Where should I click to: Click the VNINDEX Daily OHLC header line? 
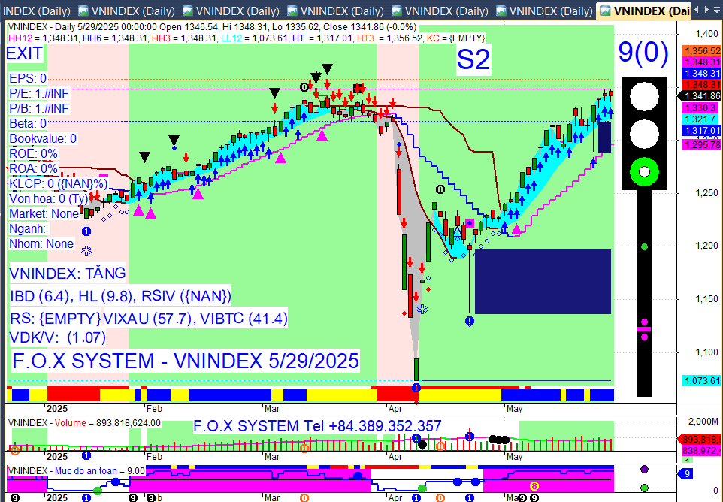pyautogui.click(x=212, y=27)
